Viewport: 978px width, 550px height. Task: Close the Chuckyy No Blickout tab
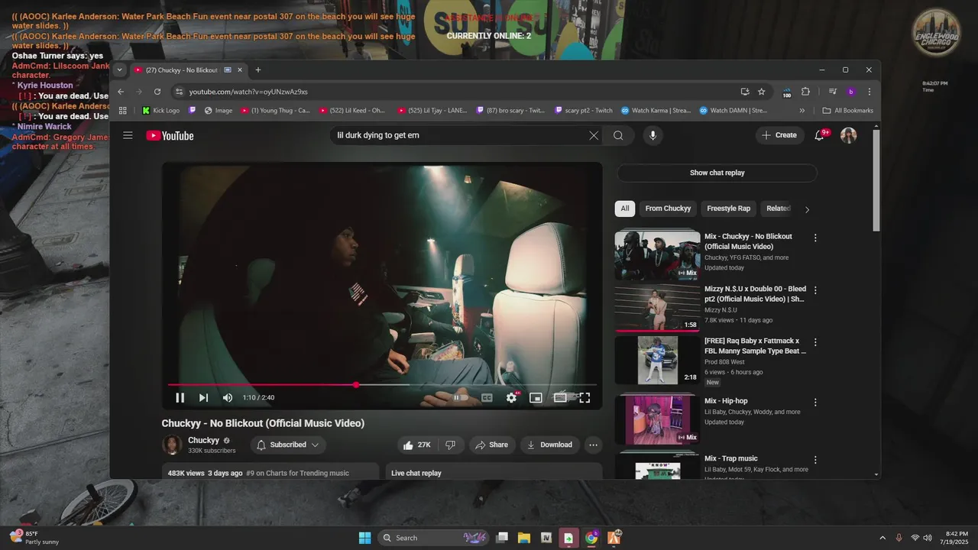coord(240,70)
